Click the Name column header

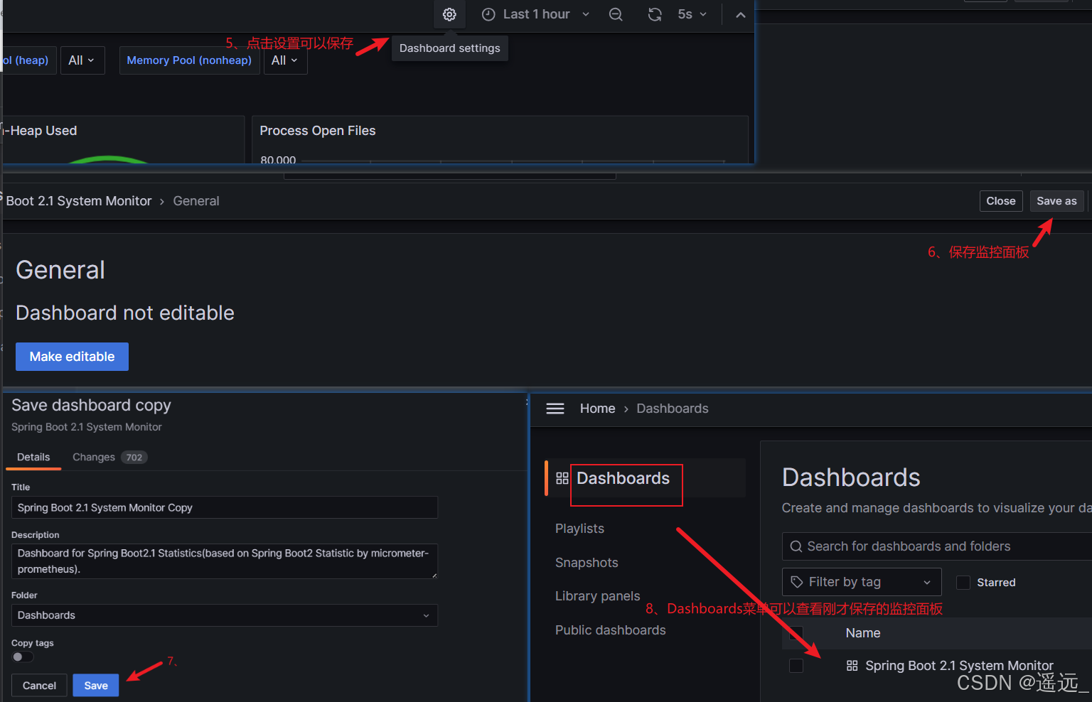863,633
